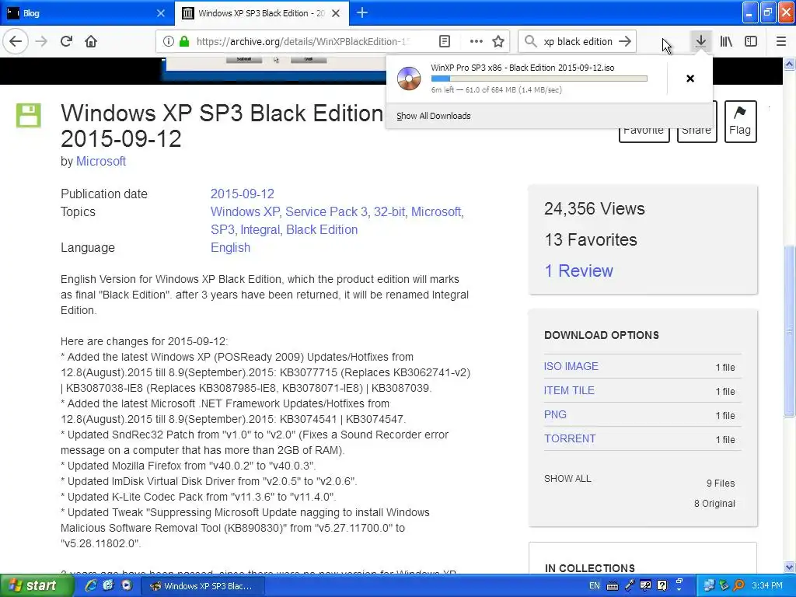Open Show All Downloads
This screenshot has width=796, height=597.
point(434,116)
